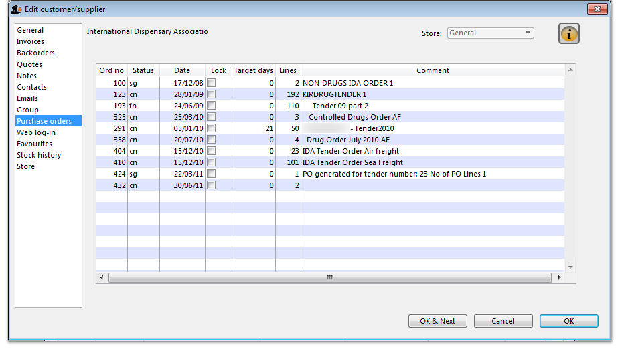The height and width of the screenshot is (349, 620).
Task: Open the Backorders section
Action: click(36, 53)
